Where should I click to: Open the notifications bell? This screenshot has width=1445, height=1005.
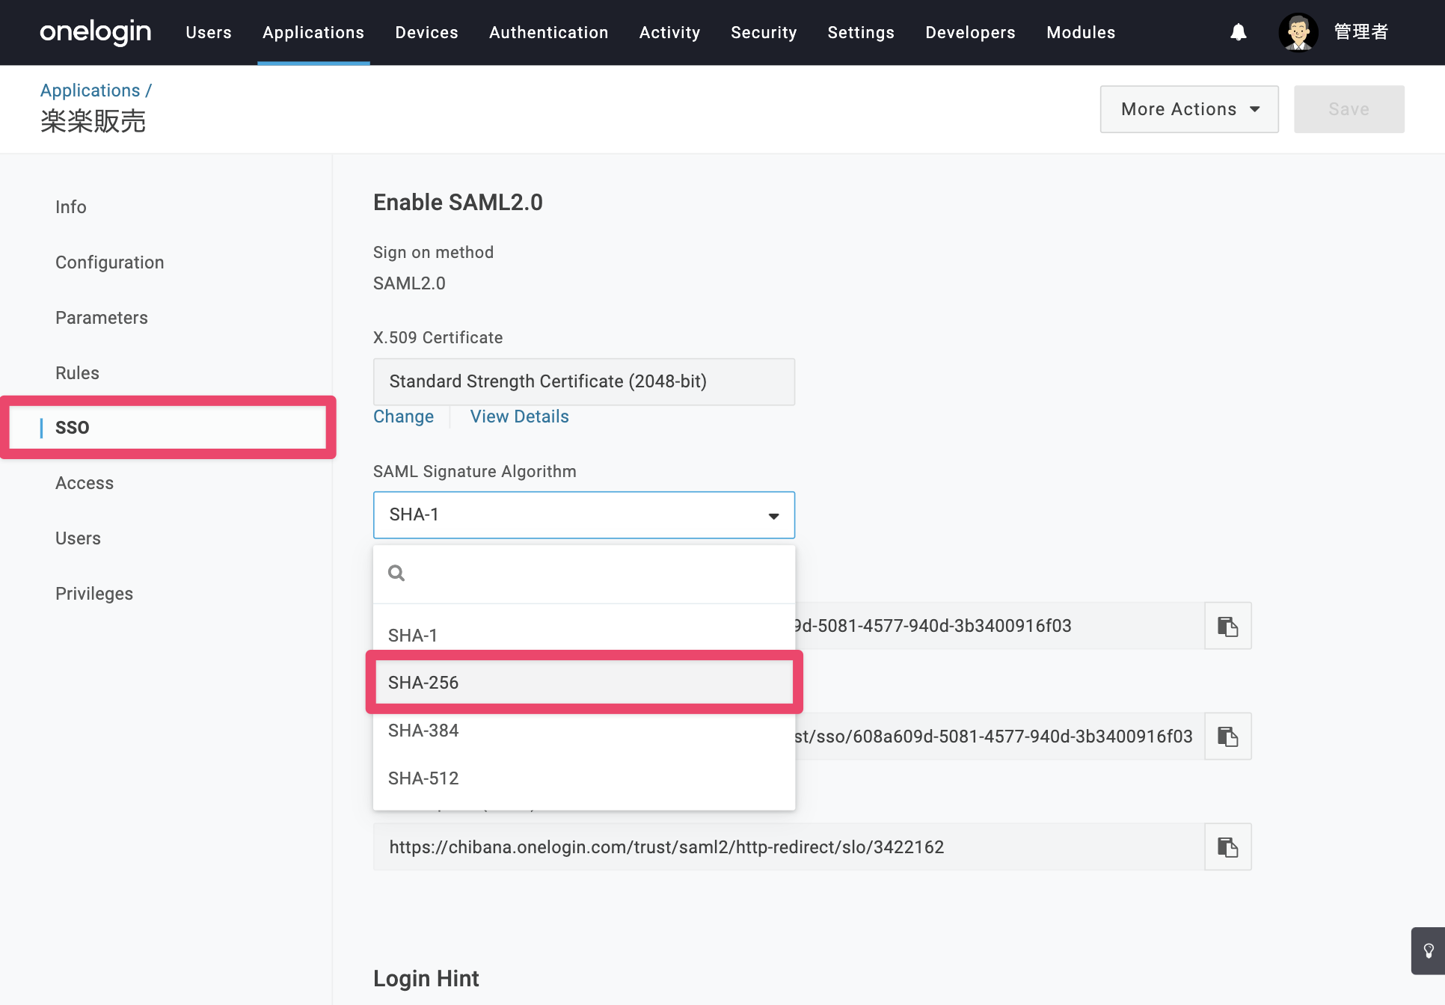tap(1239, 32)
